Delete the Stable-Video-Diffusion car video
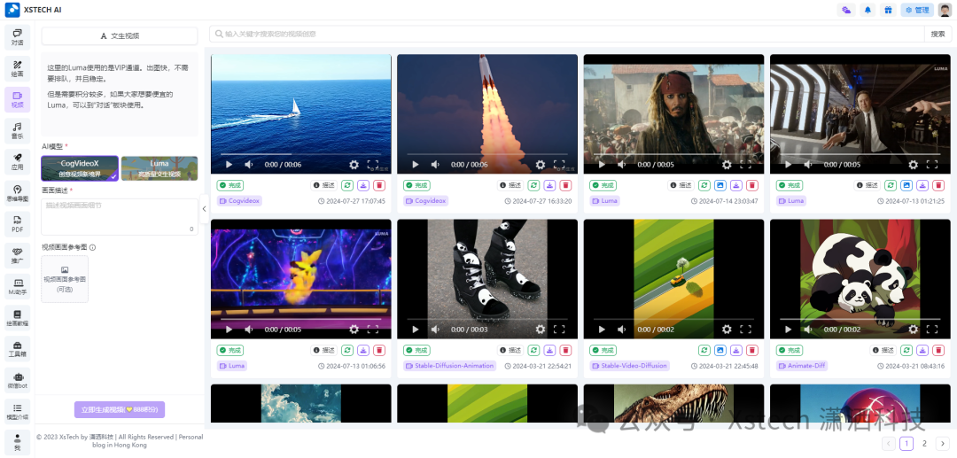This screenshot has width=957, height=458. coord(752,350)
